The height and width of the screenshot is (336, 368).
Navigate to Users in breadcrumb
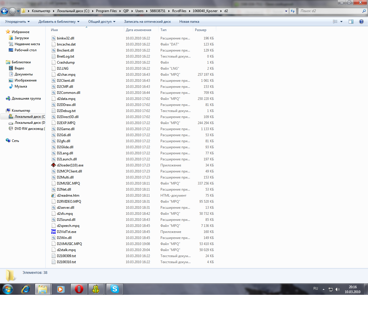coord(139,11)
